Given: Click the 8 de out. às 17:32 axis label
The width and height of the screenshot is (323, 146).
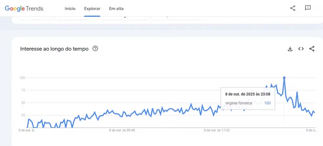Looking at the screenshot, I should click(x=217, y=130).
